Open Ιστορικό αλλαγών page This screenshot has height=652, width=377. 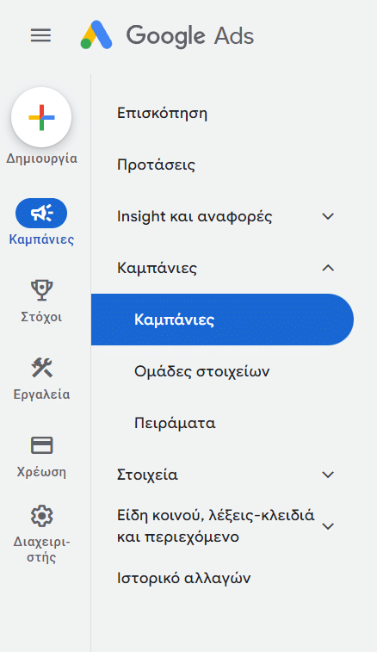(183, 578)
